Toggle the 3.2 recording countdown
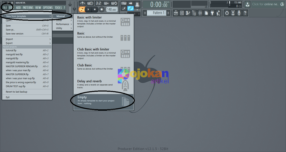Screen dimensions: 286x152 tap(98, 3)
